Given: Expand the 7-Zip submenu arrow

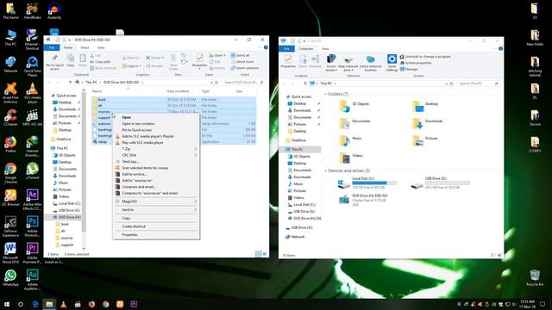Looking at the screenshot, I should [x=195, y=149].
